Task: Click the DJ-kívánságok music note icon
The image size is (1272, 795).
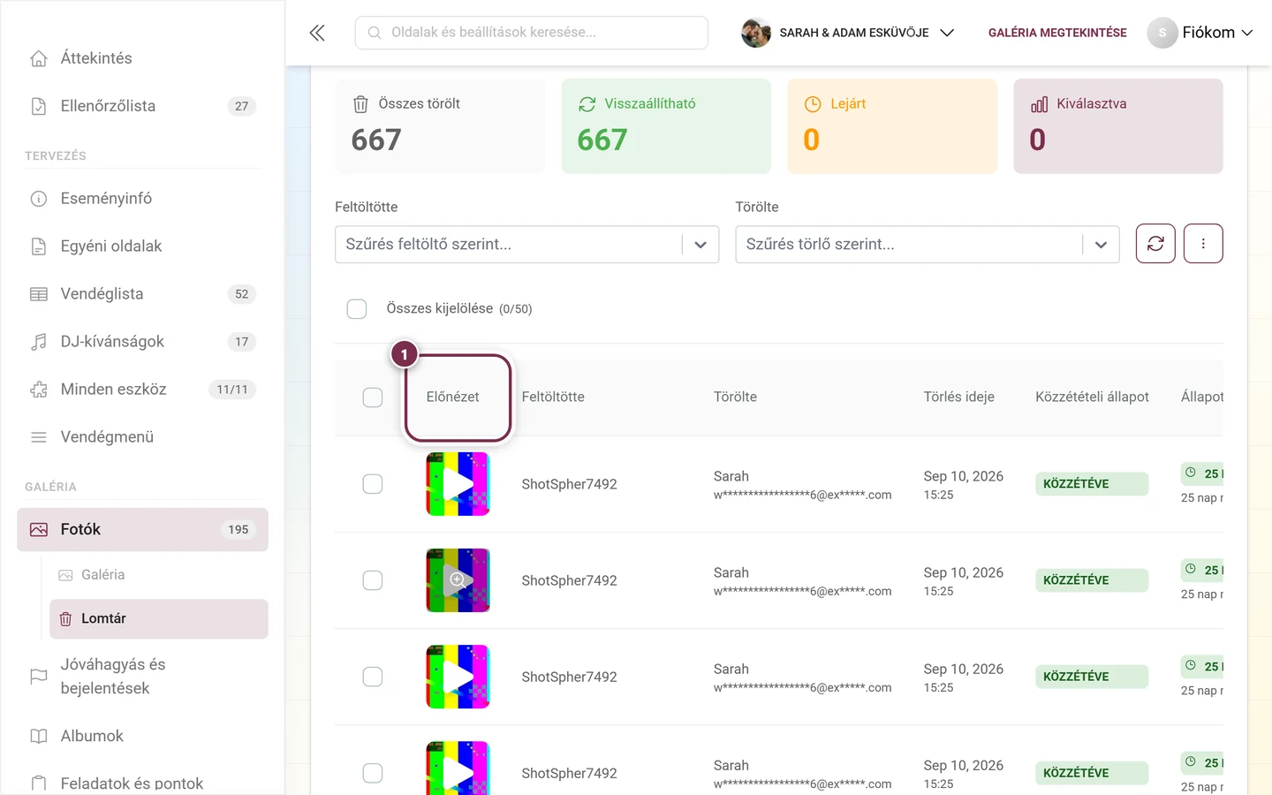Action: tap(39, 342)
